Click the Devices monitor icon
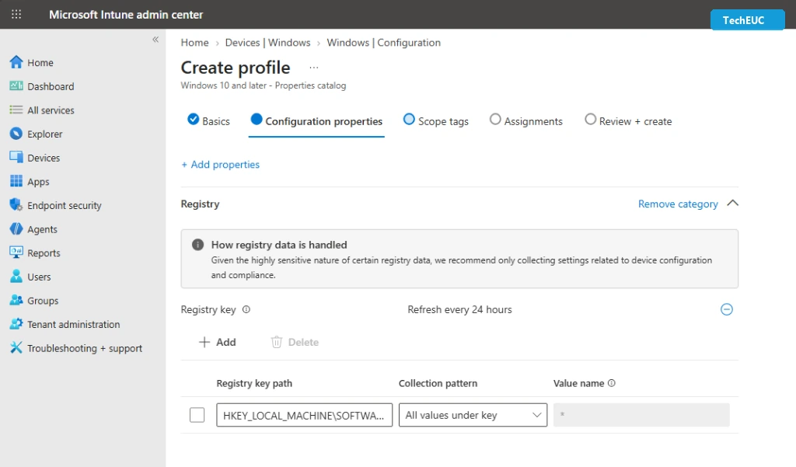This screenshot has width=796, height=467. pos(16,158)
